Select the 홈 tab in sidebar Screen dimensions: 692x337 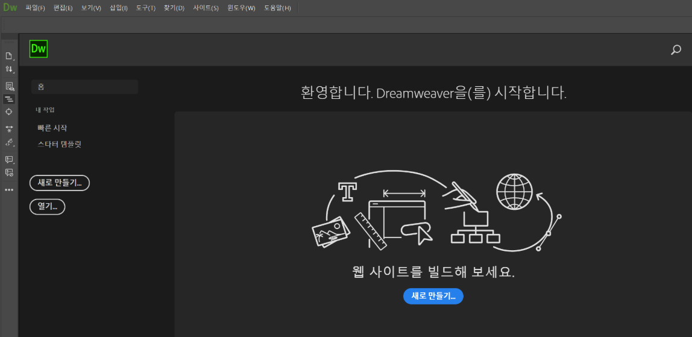(85, 87)
